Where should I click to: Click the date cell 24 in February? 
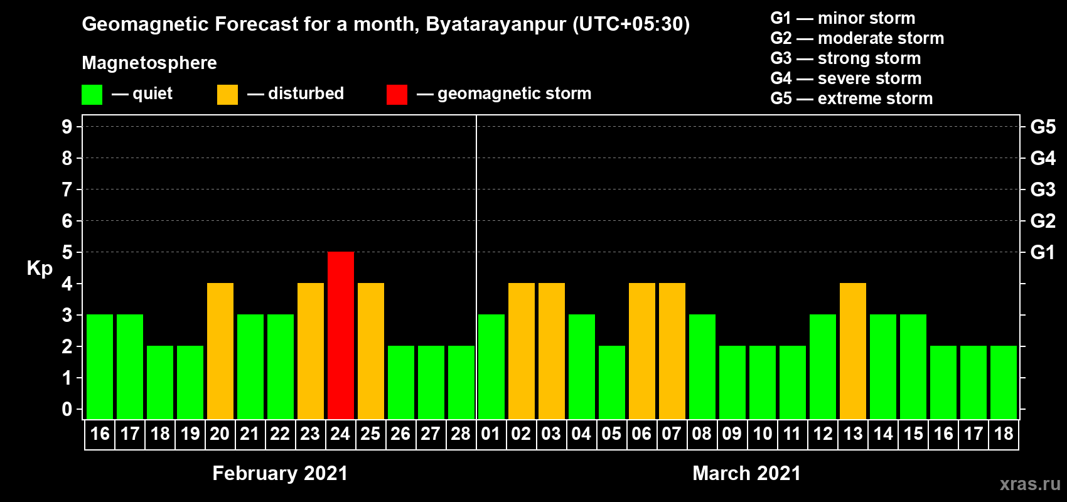click(341, 434)
